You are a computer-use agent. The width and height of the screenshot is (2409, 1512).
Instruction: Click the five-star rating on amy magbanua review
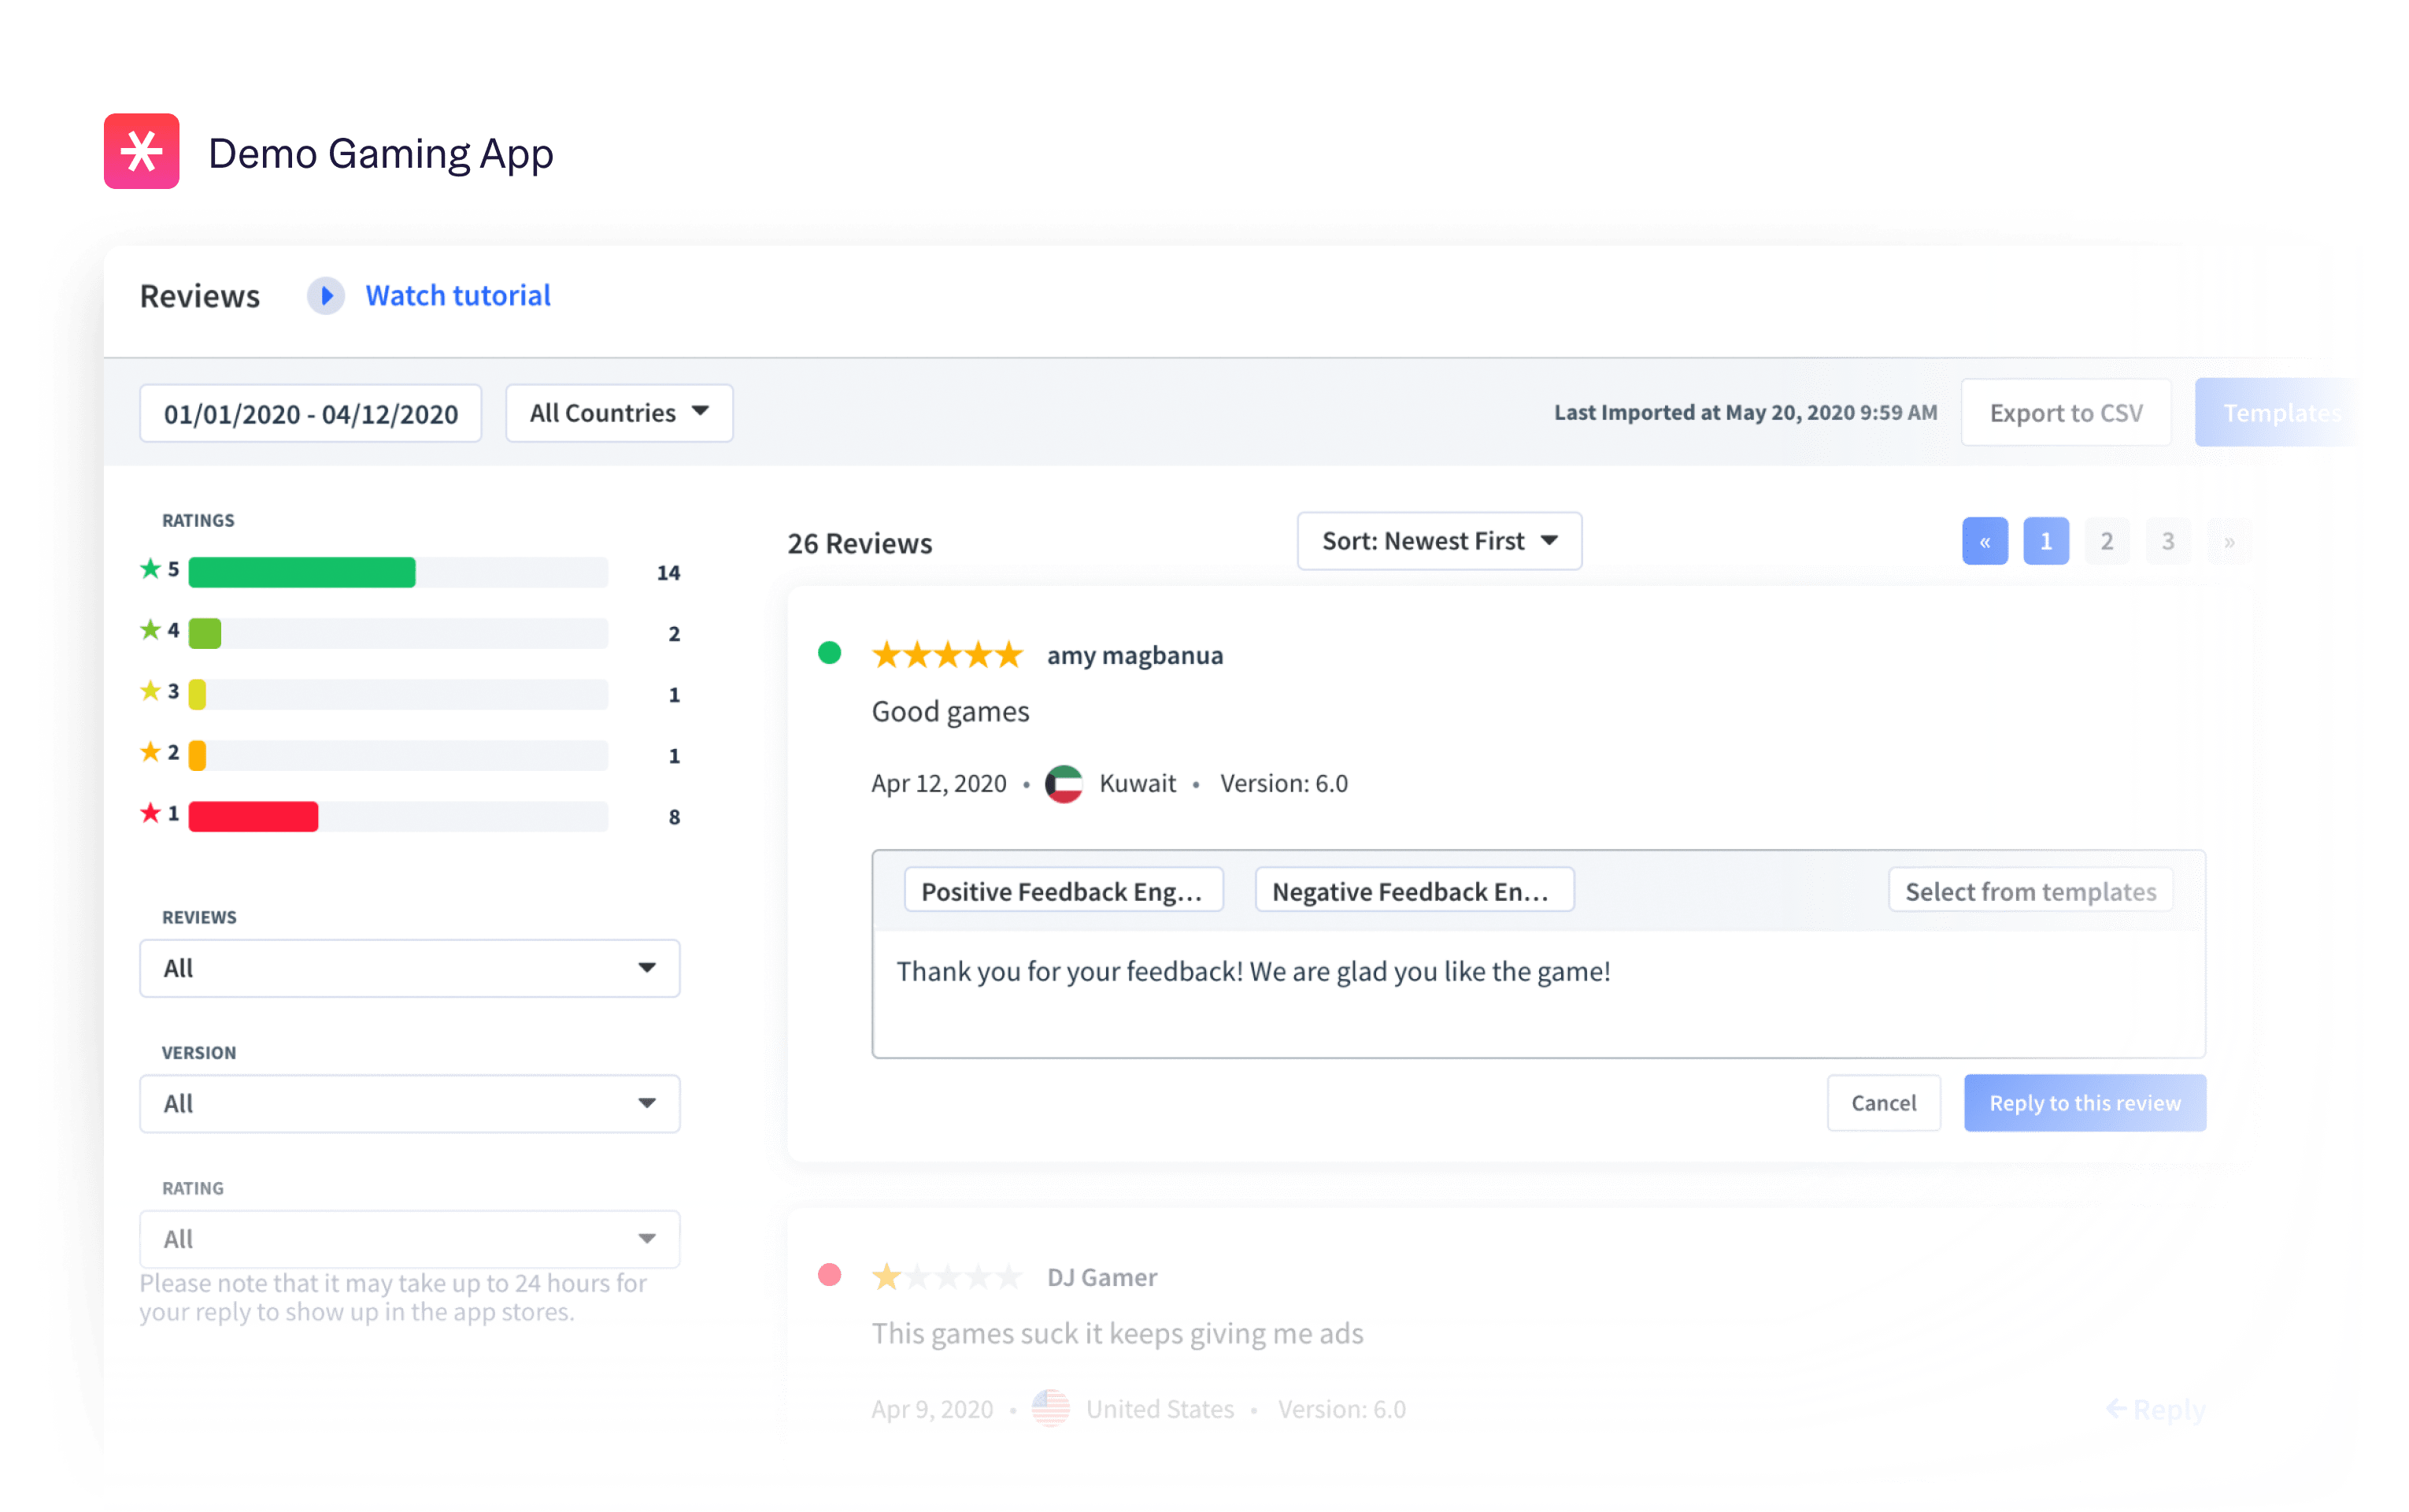click(946, 655)
